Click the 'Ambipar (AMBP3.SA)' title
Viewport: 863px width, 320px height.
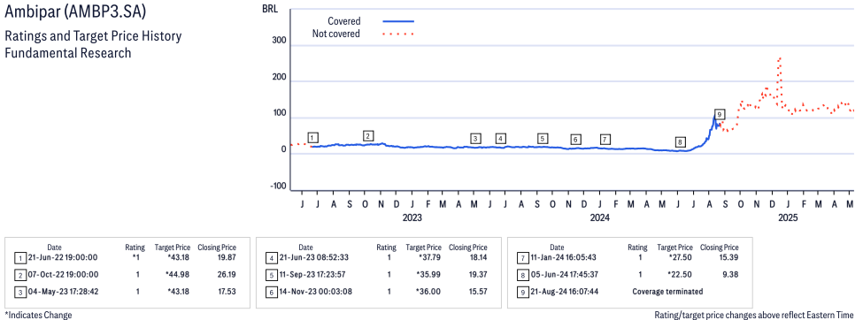coord(76,12)
